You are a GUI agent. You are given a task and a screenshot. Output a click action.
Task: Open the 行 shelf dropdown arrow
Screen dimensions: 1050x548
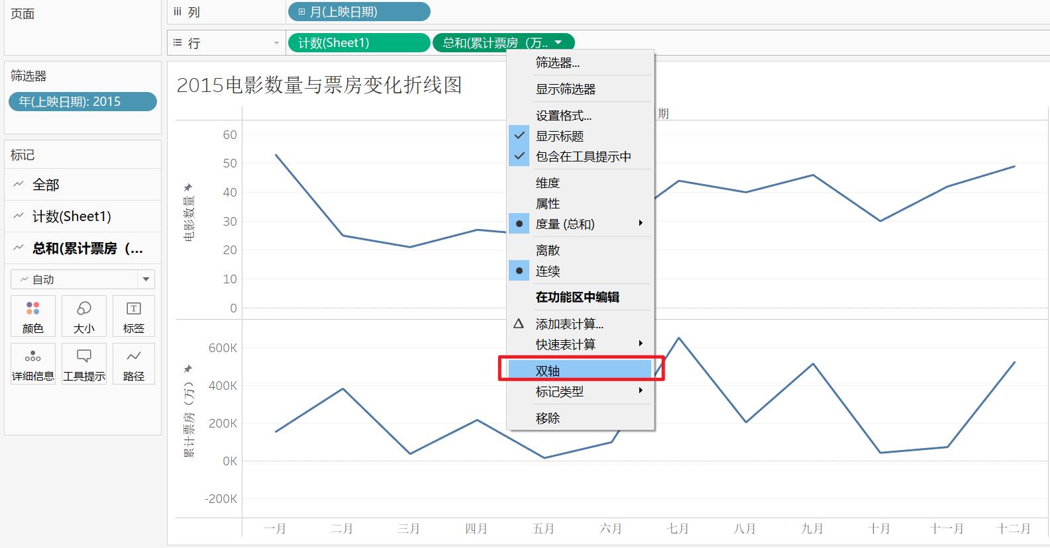click(x=276, y=43)
